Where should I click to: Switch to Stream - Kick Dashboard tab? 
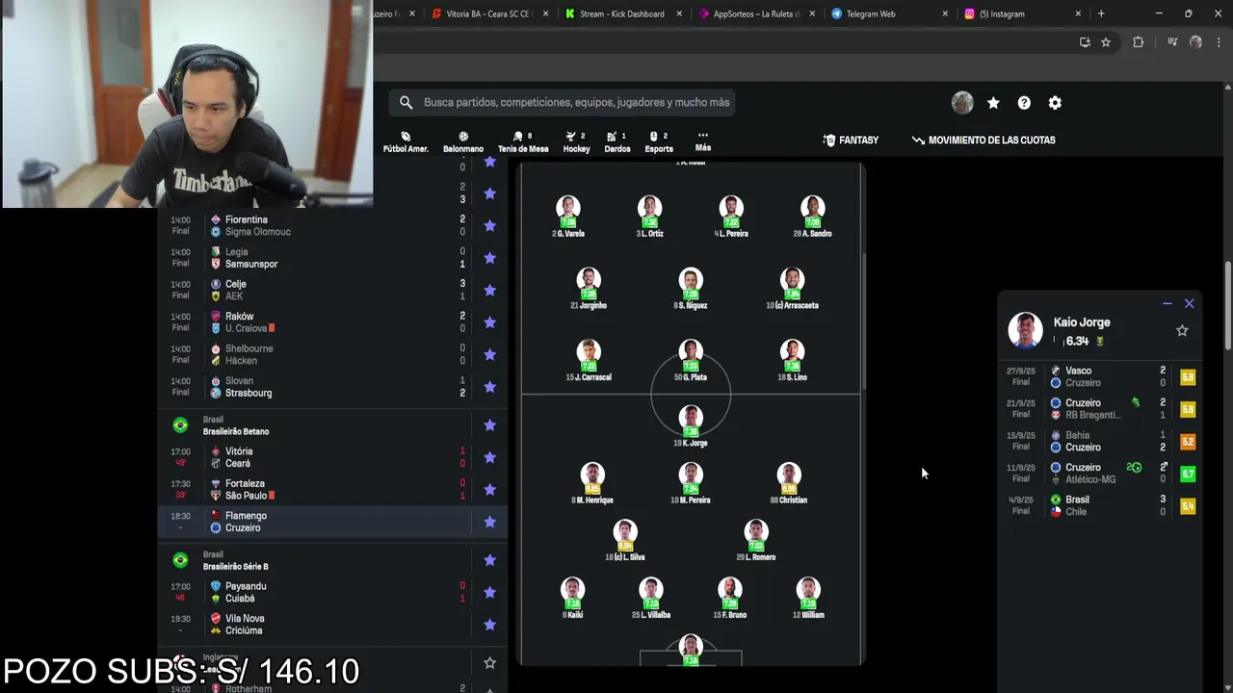tap(623, 13)
